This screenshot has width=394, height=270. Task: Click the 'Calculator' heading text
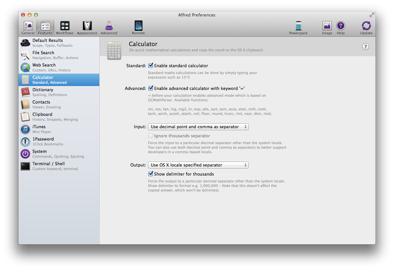tap(143, 44)
